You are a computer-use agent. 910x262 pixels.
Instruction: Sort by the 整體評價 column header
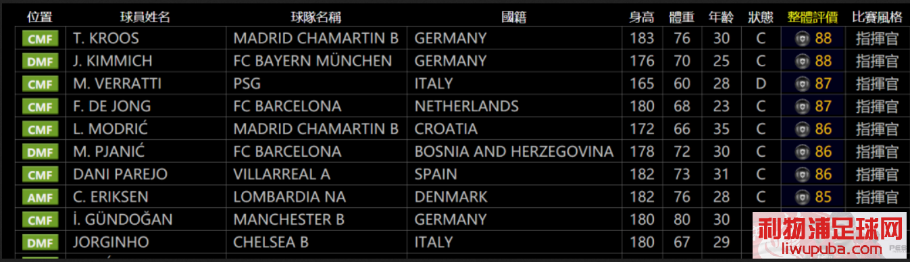click(x=813, y=17)
